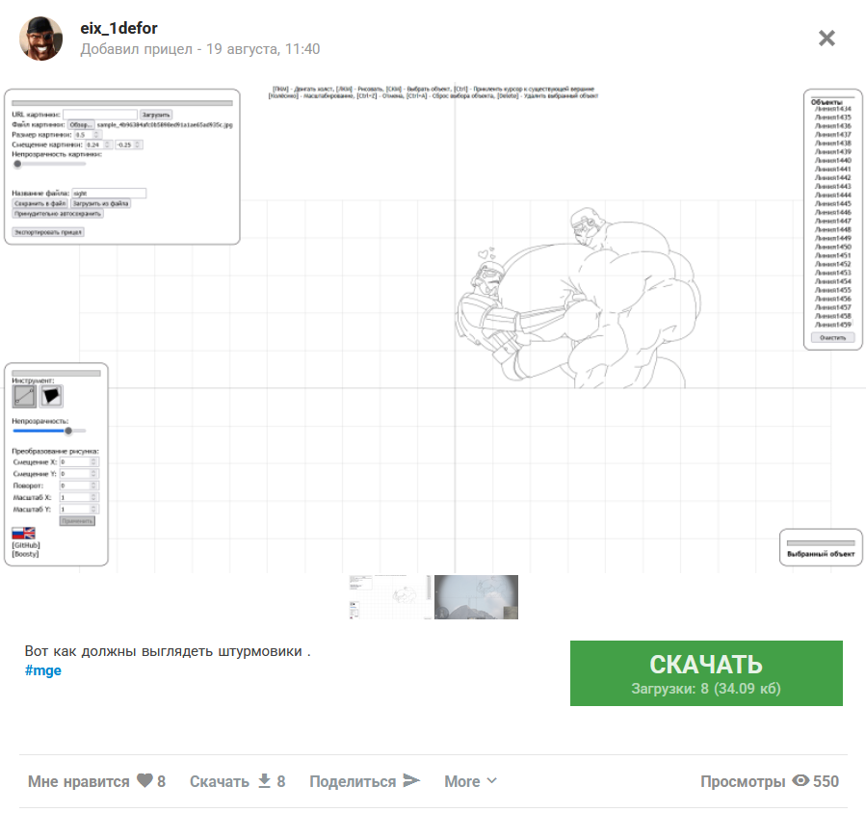
Task: Click the Масштаб X field
Action: coord(78,497)
